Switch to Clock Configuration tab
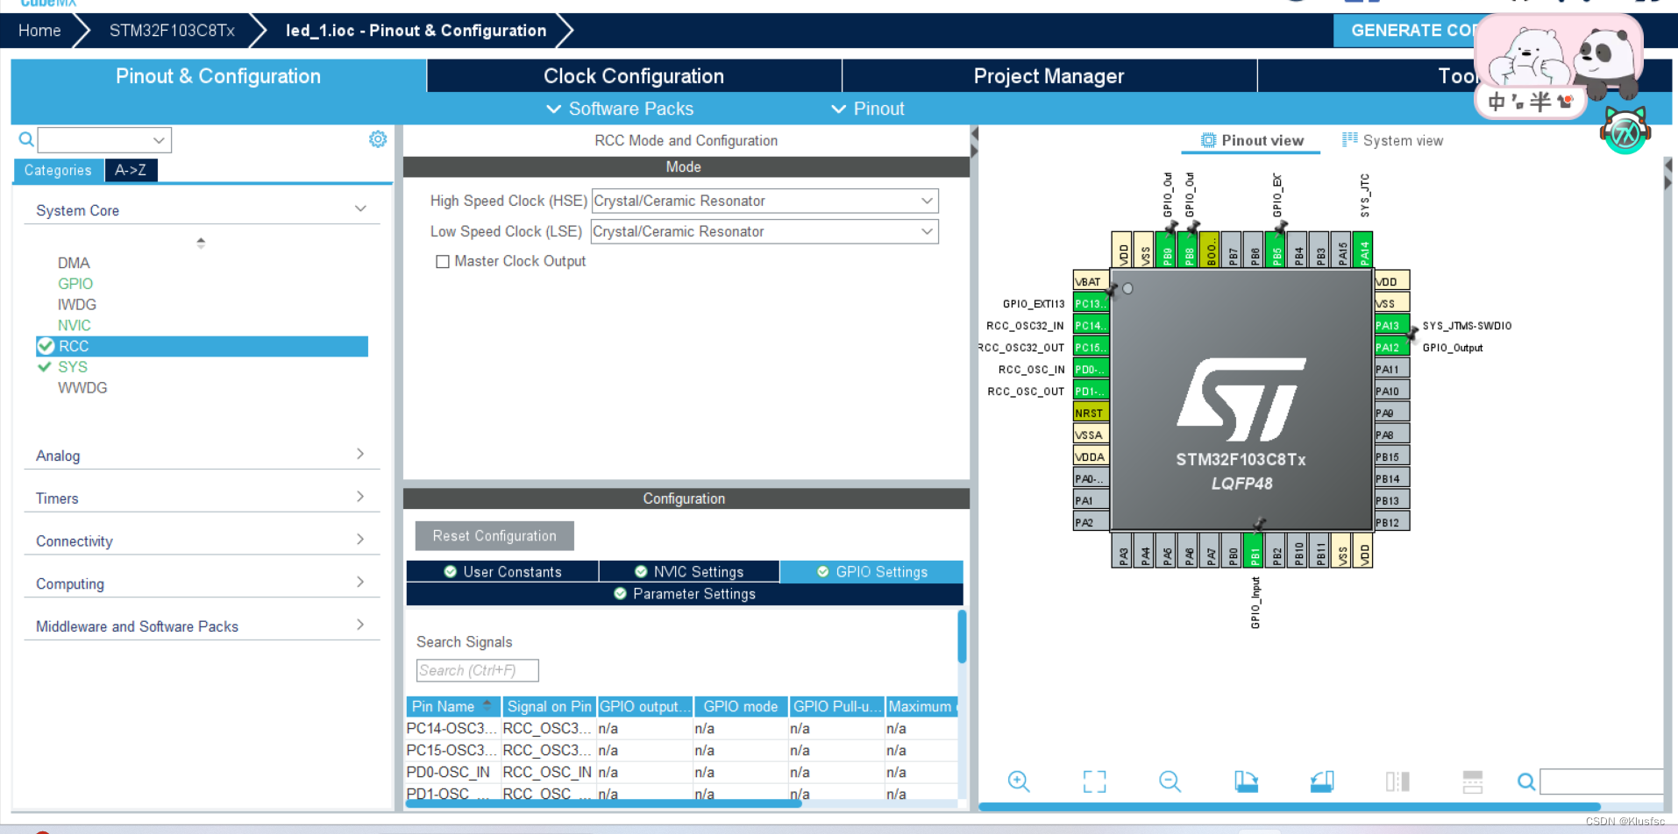The image size is (1678, 834). click(634, 76)
